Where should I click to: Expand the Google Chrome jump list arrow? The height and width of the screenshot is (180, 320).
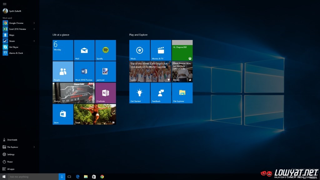[34, 23]
